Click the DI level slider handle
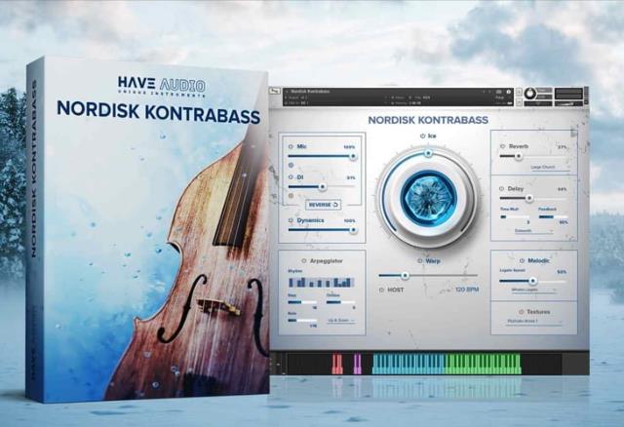This screenshot has height=427, width=624. click(x=323, y=186)
